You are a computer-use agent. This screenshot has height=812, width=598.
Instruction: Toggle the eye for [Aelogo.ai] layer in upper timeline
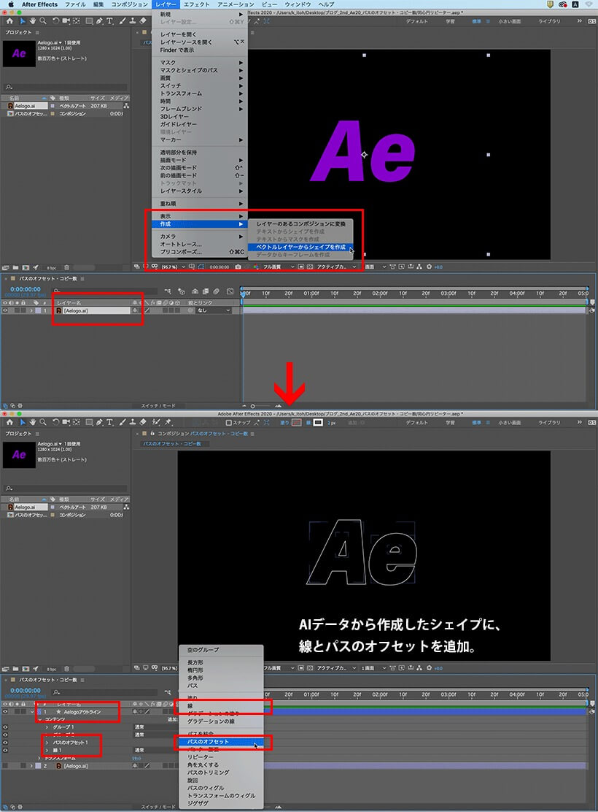[5, 311]
